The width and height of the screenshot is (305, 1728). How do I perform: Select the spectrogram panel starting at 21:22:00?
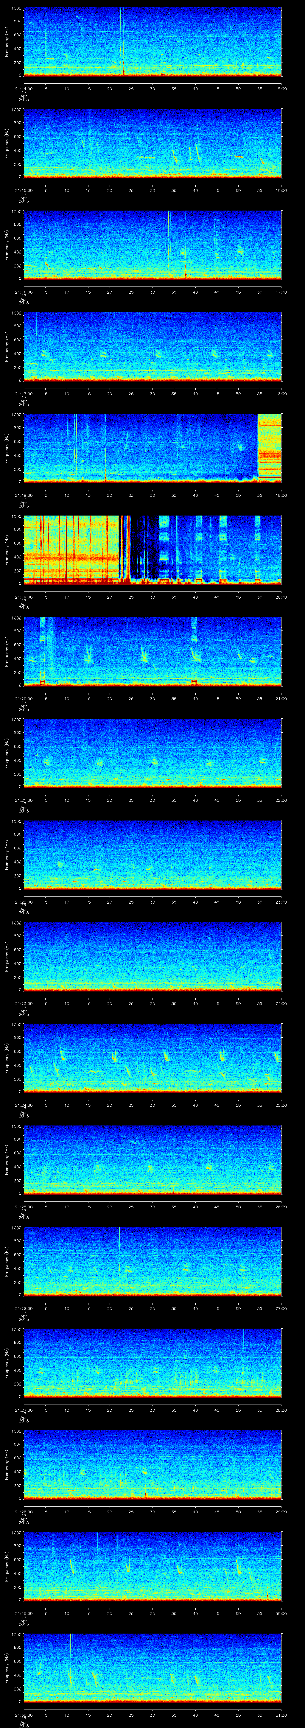152,854
